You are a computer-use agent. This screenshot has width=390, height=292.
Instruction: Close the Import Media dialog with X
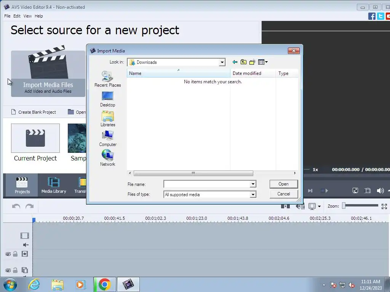pos(294,51)
